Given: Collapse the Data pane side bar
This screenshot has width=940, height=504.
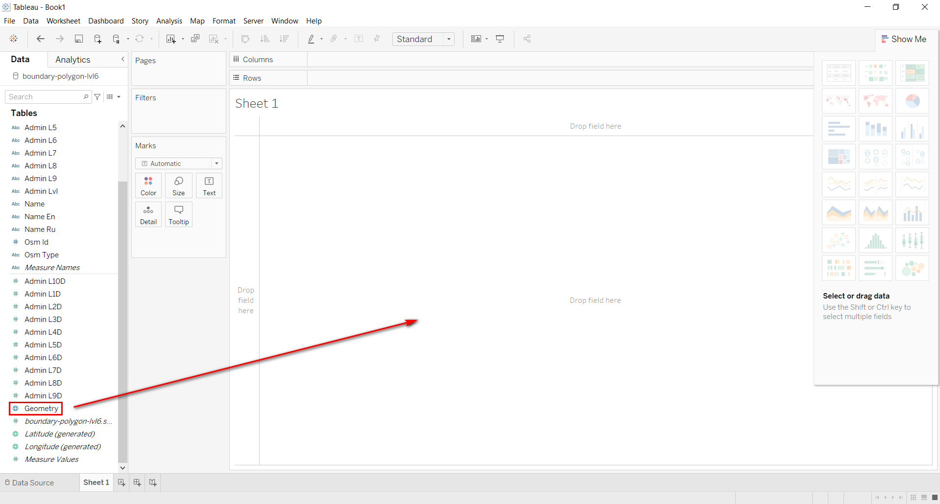Looking at the screenshot, I should point(122,59).
